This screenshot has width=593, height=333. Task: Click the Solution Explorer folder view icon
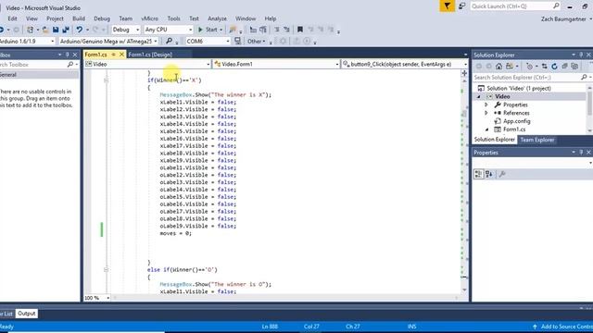pyautogui.click(x=510, y=67)
